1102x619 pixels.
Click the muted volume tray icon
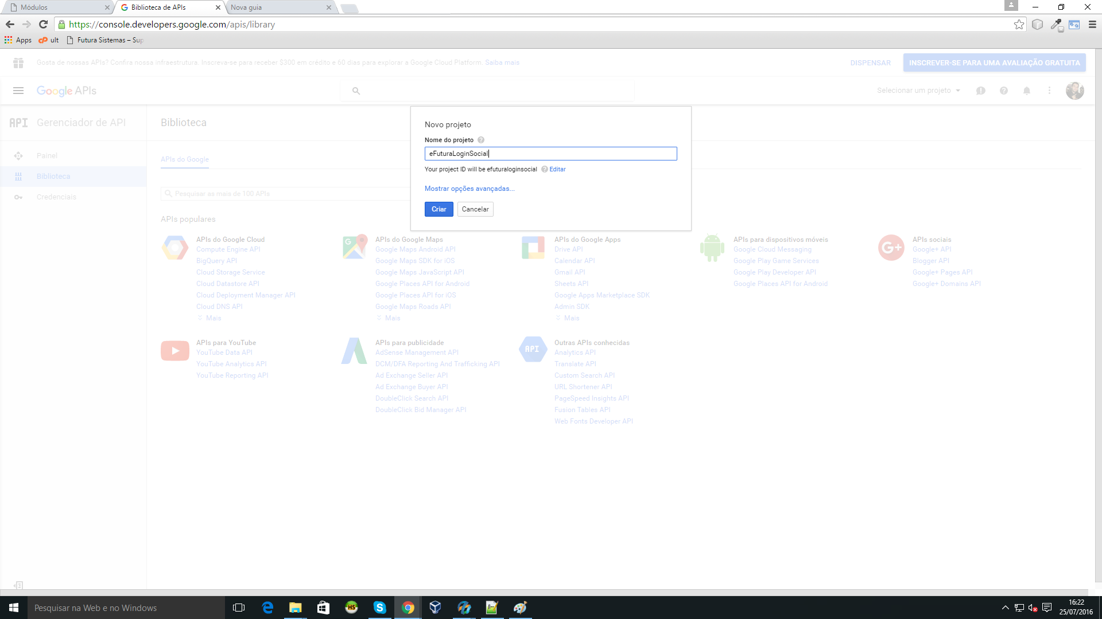pyautogui.click(x=1033, y=608)
